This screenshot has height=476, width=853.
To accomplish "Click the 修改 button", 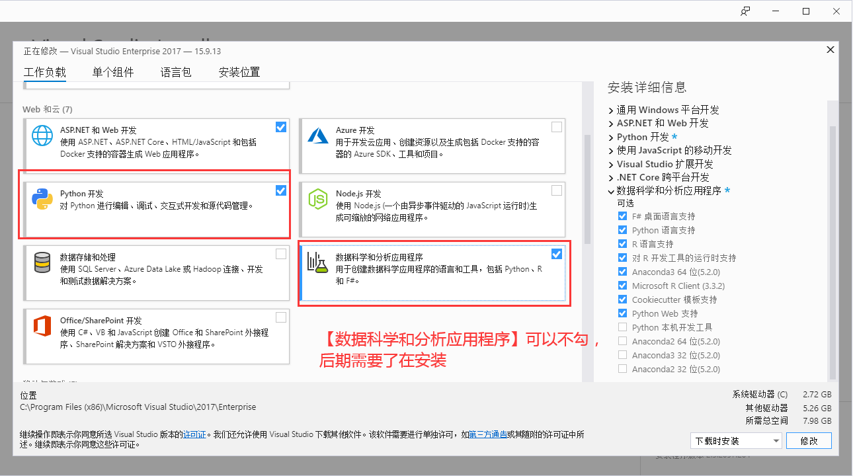I will point(809,441).
